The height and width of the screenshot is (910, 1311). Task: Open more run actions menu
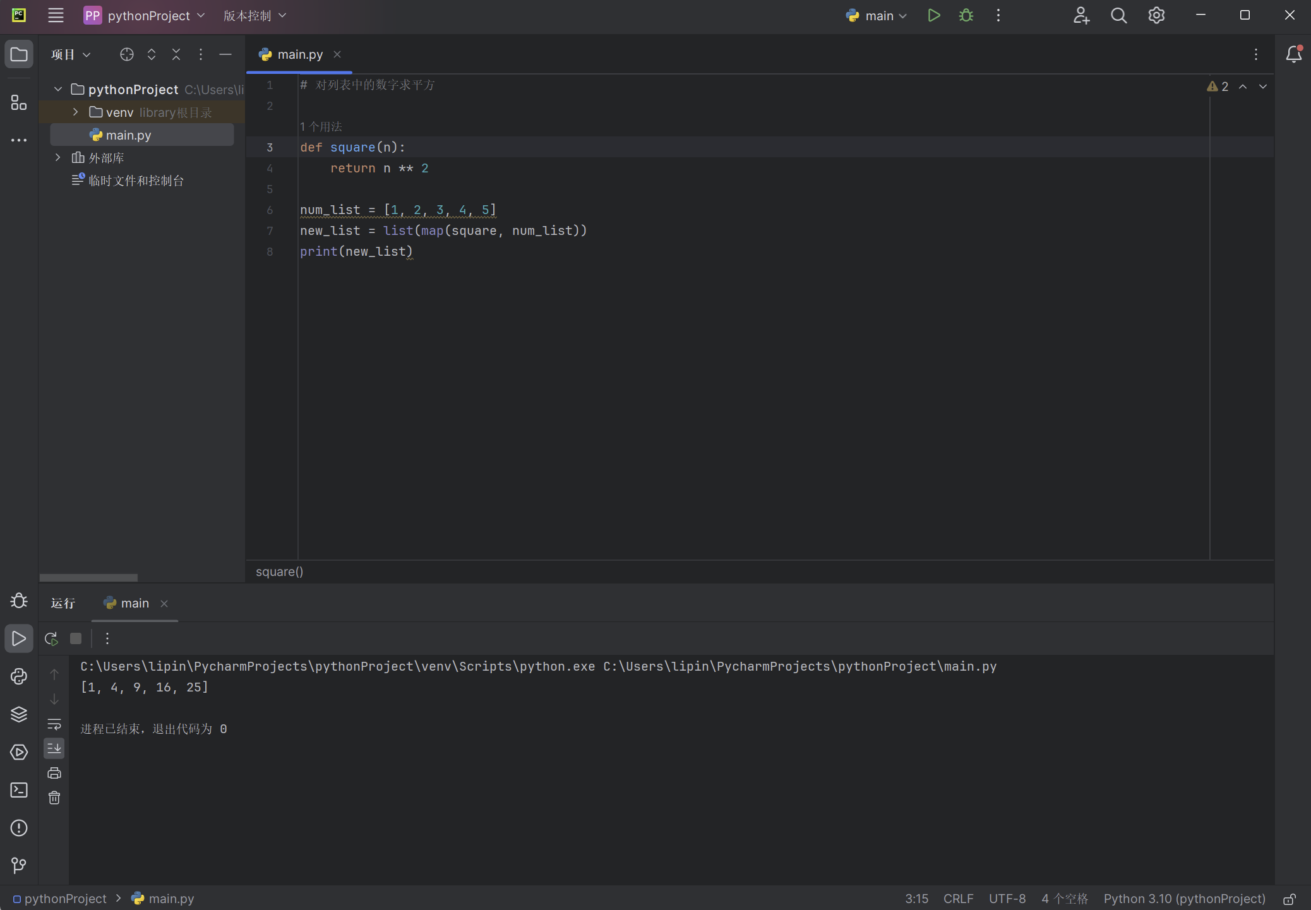click(x=998, y=16)
